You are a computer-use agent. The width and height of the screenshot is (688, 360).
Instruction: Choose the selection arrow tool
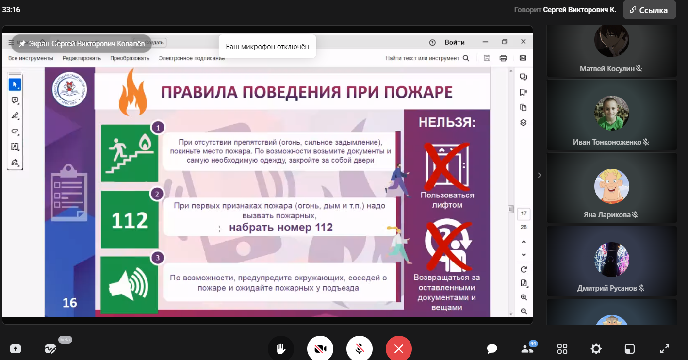(x=15, y=85)
